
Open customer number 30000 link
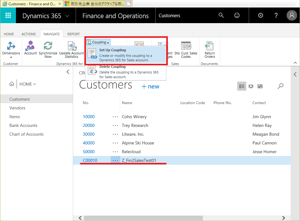(88, 134)
